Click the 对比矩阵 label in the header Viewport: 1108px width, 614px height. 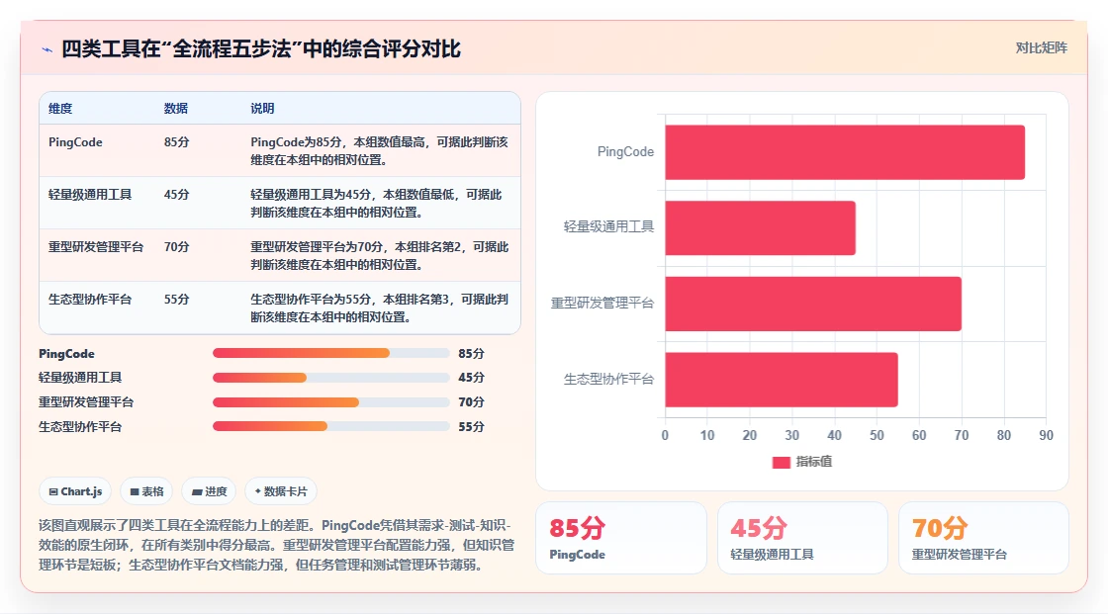[x=1041, y=48]
